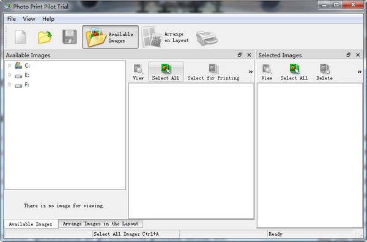Click Select for Printing icon
Screen dimensions: 367x242
[213, 72]
